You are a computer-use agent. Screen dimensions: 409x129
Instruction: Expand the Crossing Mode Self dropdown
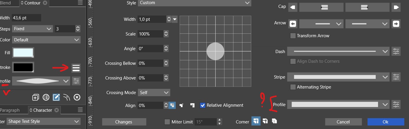154,93
